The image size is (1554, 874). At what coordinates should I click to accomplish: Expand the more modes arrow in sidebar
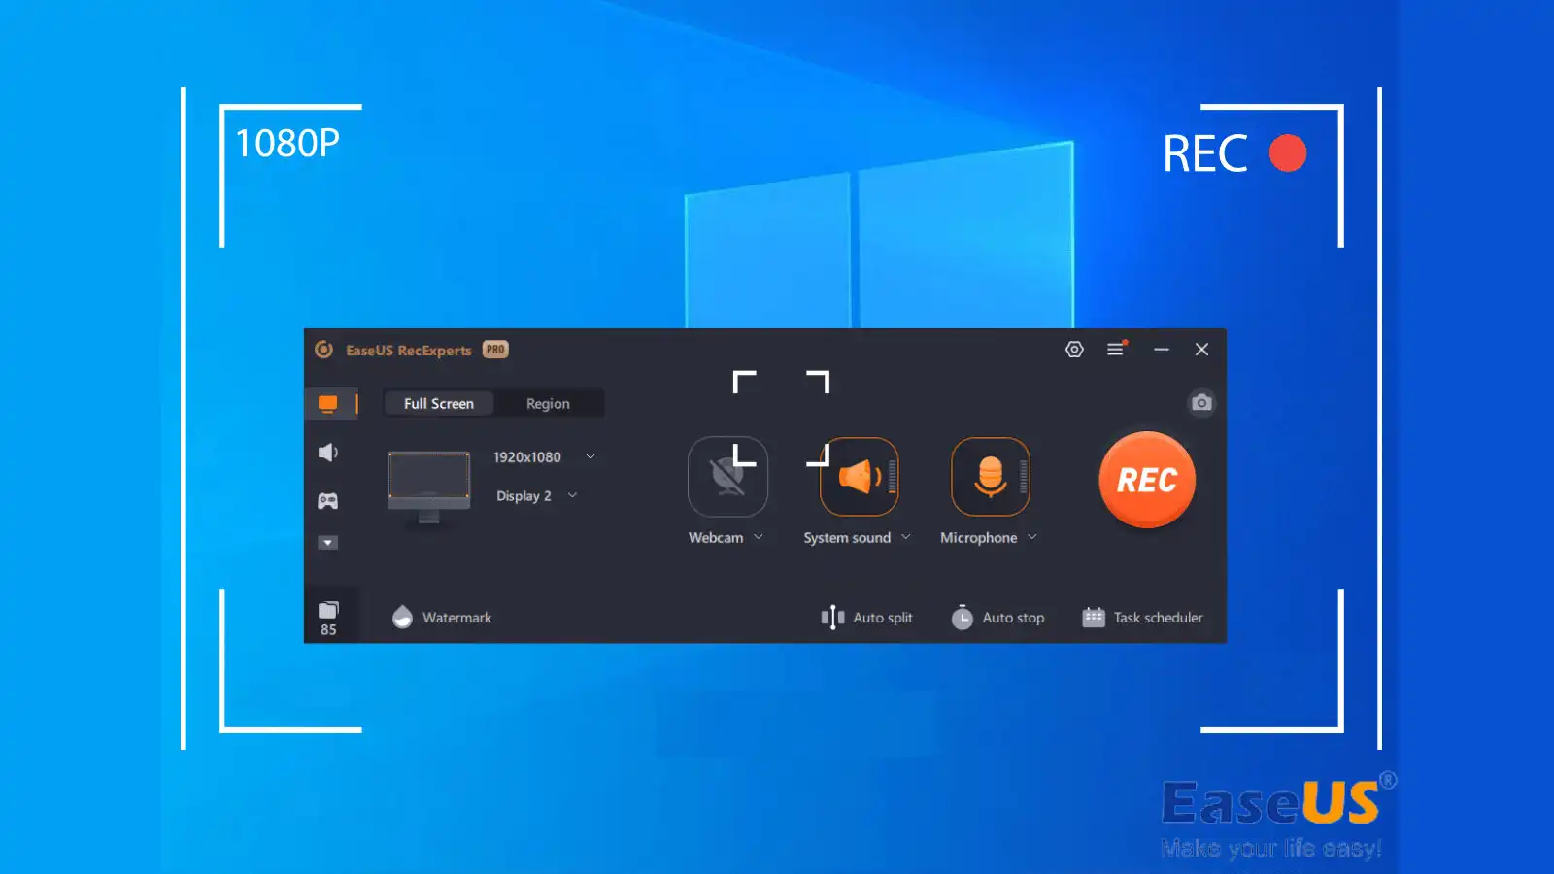coord(328,543)
